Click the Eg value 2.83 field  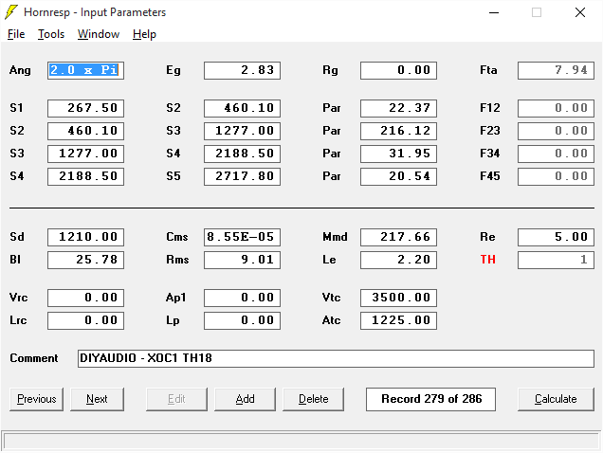coord(243,70)
